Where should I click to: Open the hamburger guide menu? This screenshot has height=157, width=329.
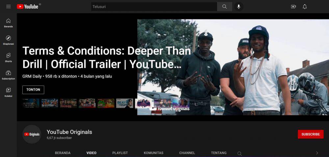9,7
